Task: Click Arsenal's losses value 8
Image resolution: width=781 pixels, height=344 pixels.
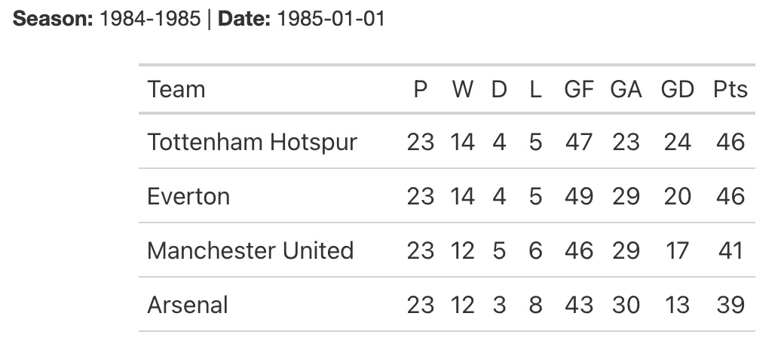Action: [x=535, y=305]
